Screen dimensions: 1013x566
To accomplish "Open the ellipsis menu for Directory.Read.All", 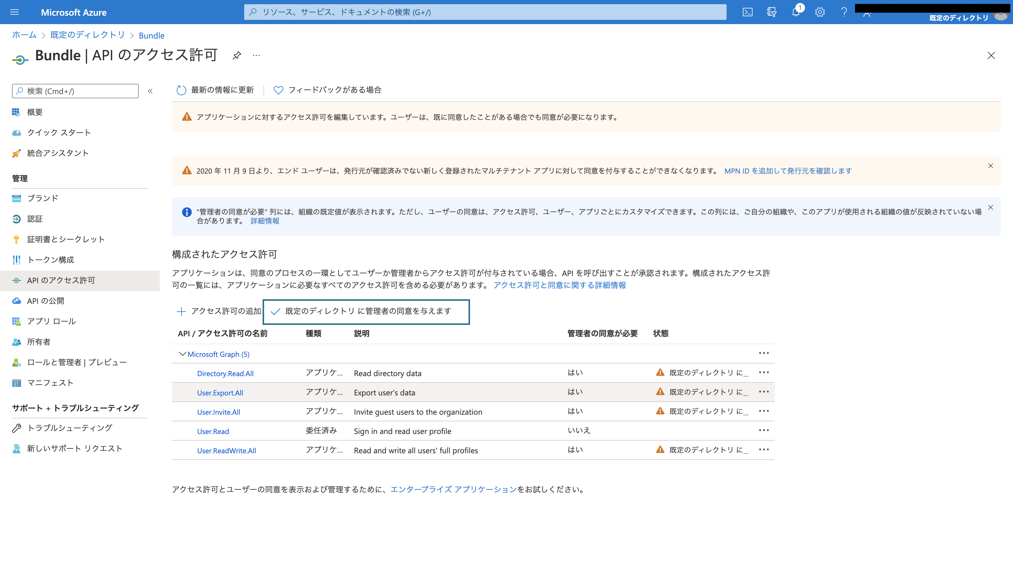I will pos(764,372).
